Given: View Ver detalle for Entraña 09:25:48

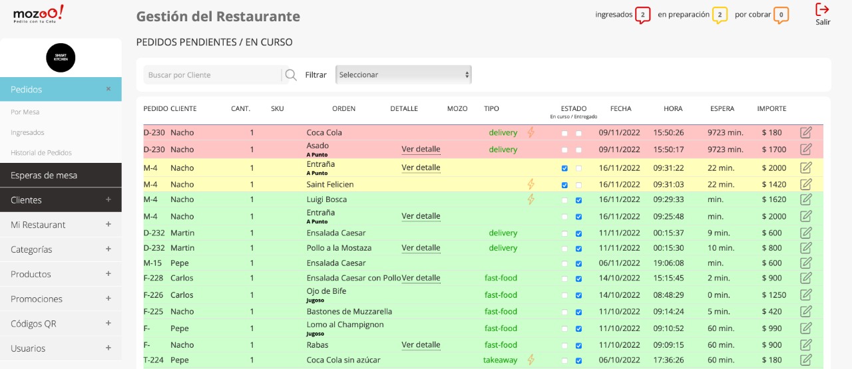Looking at the screenshot, I should tap(421, 216).
